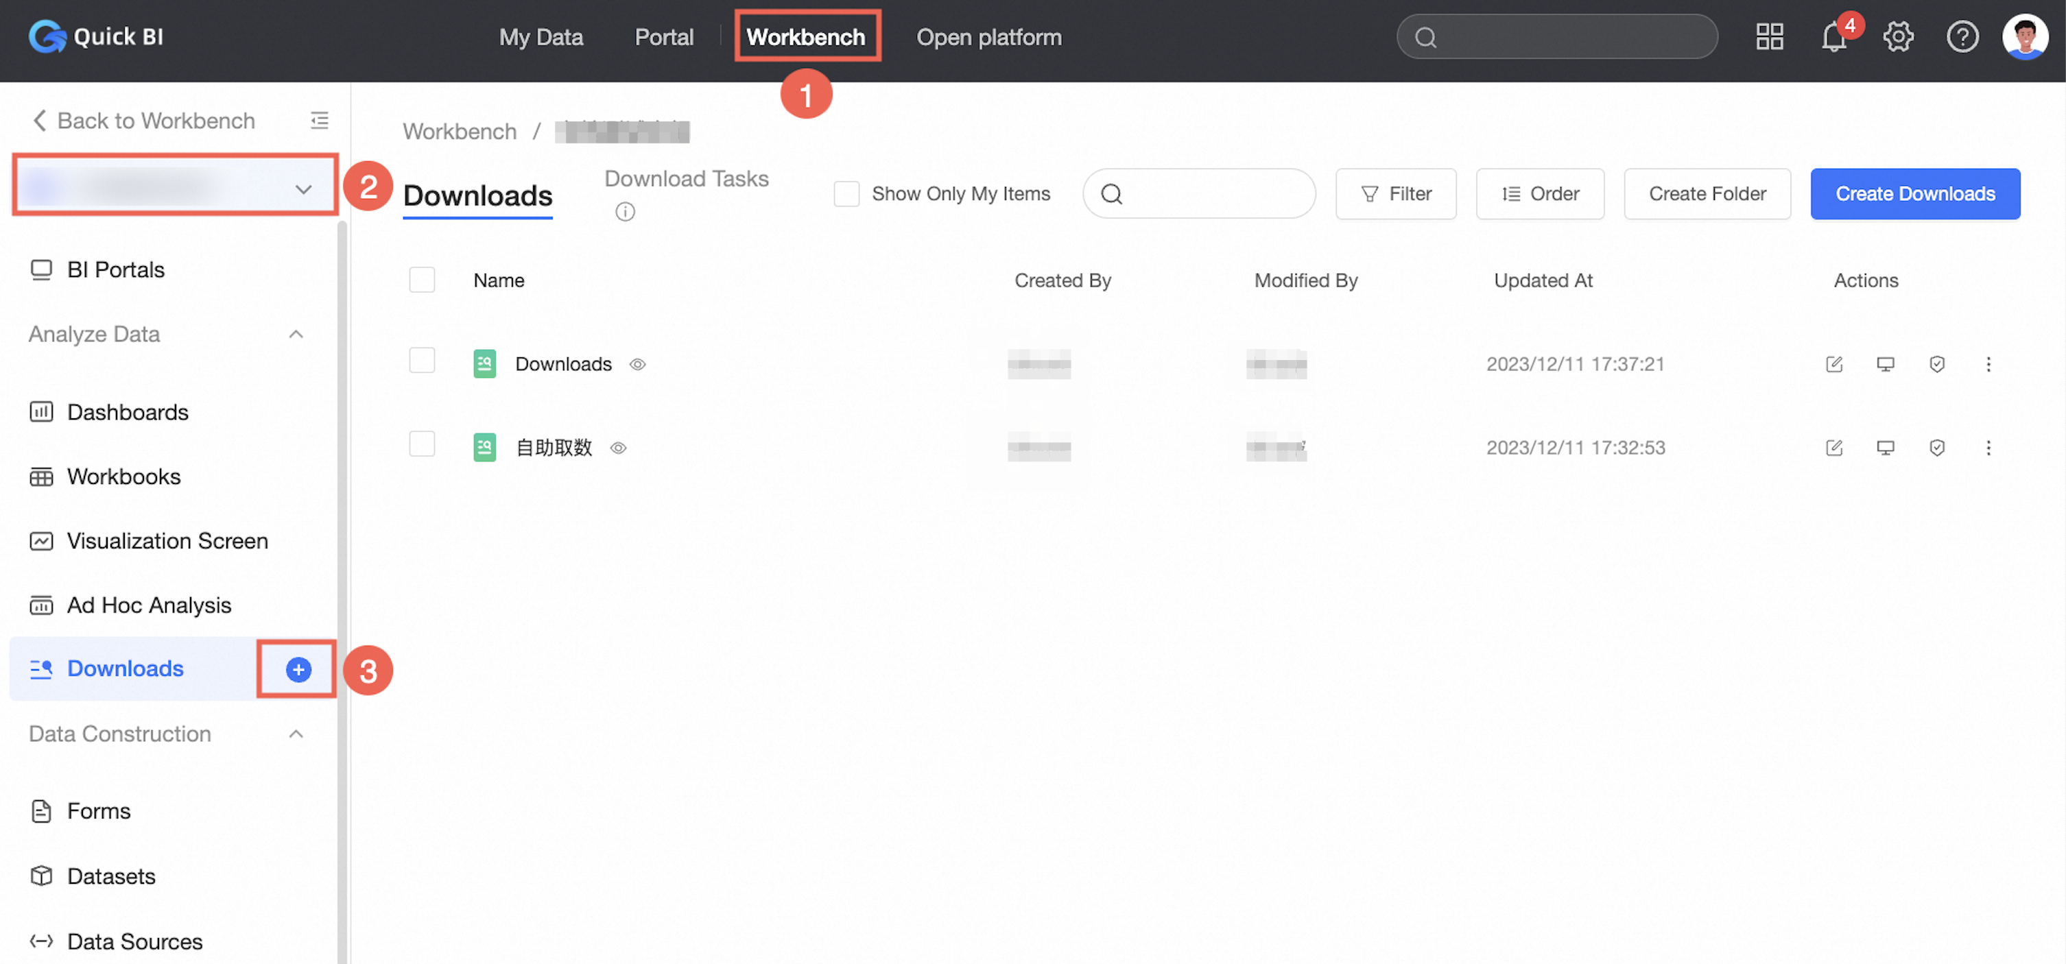Switch to the Download Tasks tab
The width and height of the screenshot is (2066, 964).
pyautogui.click(x=686, y=178)
